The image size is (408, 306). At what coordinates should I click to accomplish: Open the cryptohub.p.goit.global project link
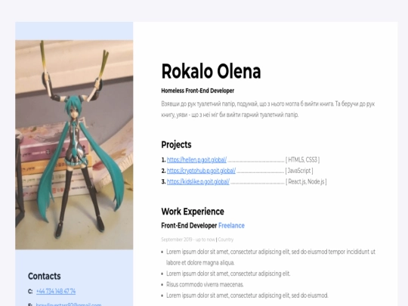pos(201,171)
